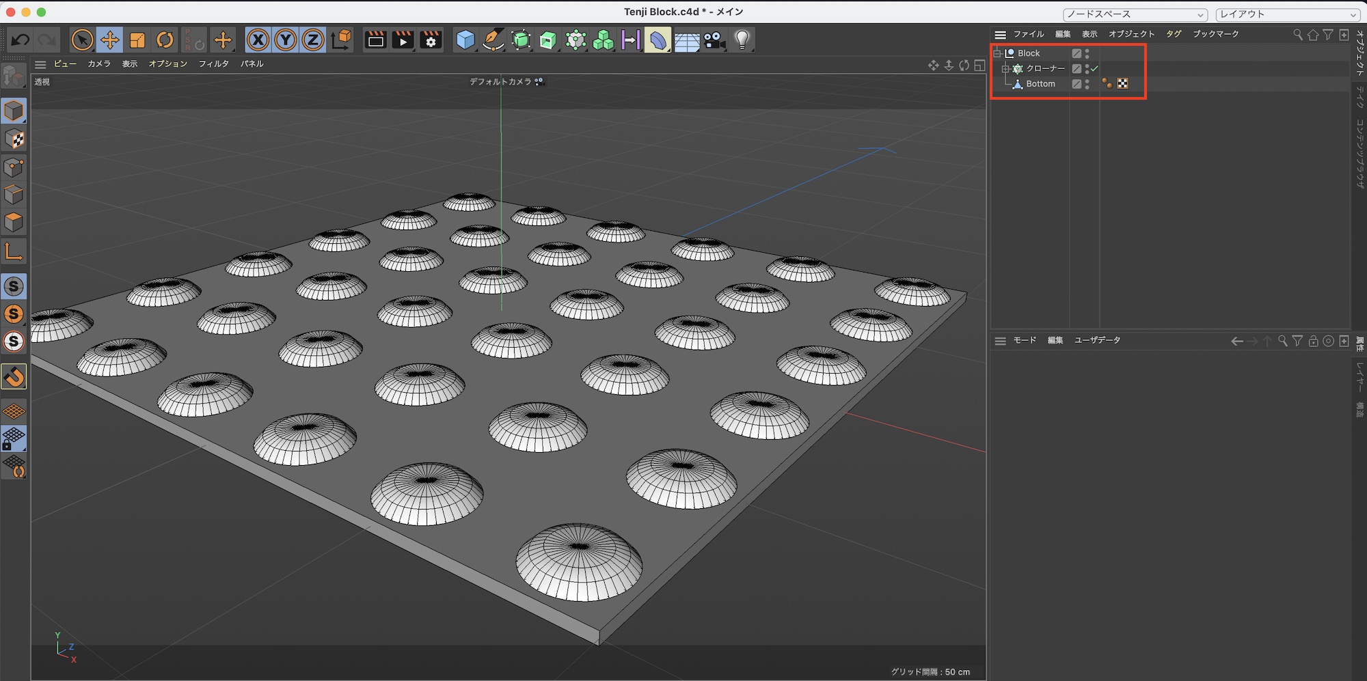Image resolution: width=1367 pixels, height=681 pixels.
Task: Toggle the Z axis lock
Action: tap(313, 40)
